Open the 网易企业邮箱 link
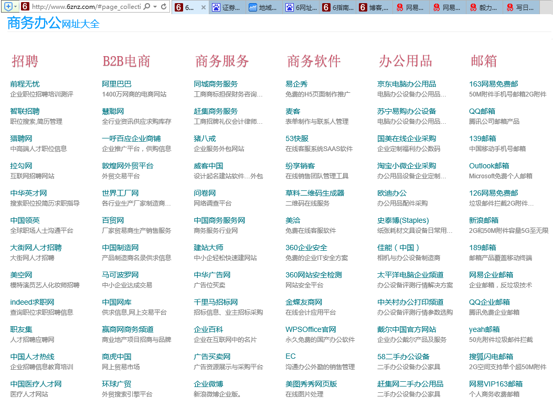 [491, 275]
